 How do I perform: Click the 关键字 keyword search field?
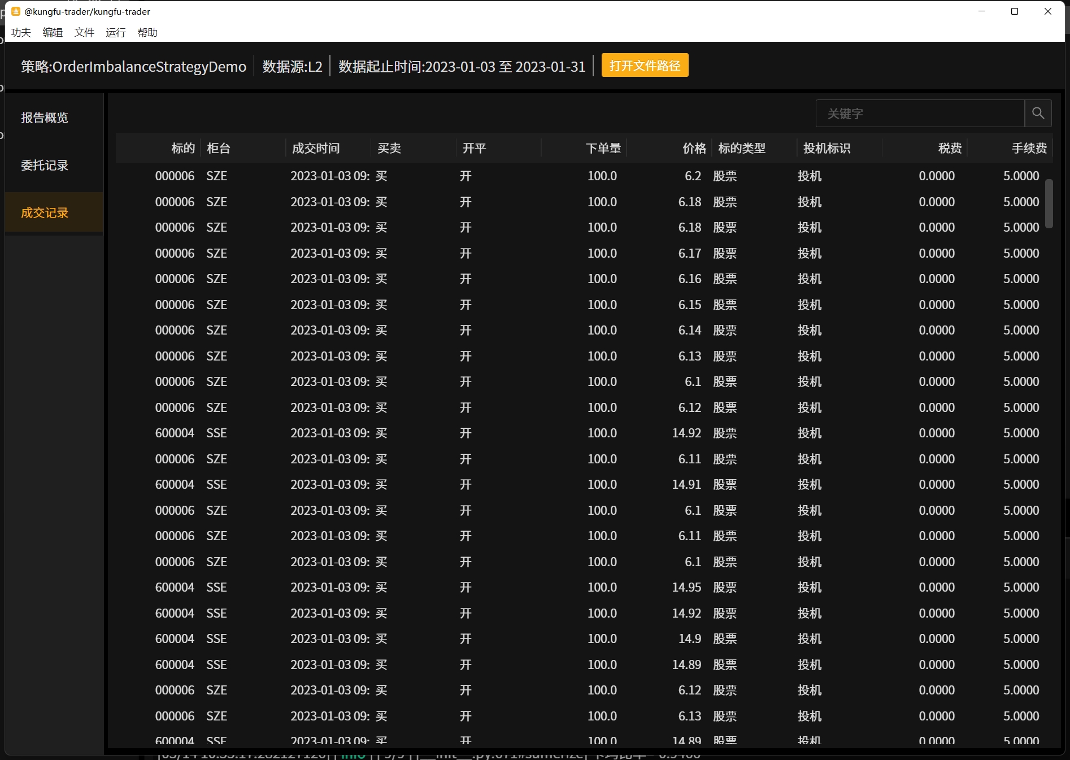920,114
